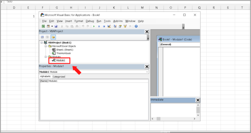Click inside the Module1 code editor area

click(x=181, y=72)
